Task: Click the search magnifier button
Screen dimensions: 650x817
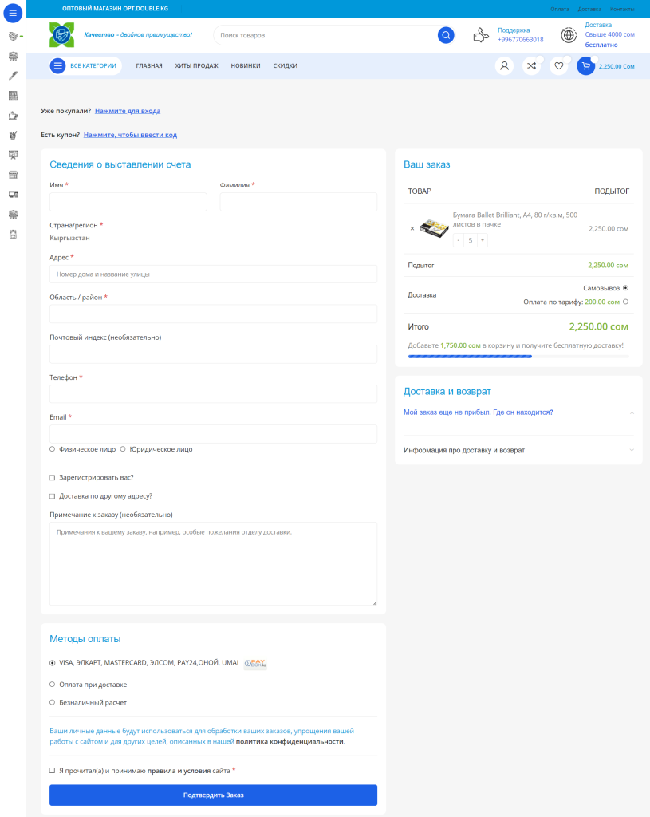Action: click(446, 35)
